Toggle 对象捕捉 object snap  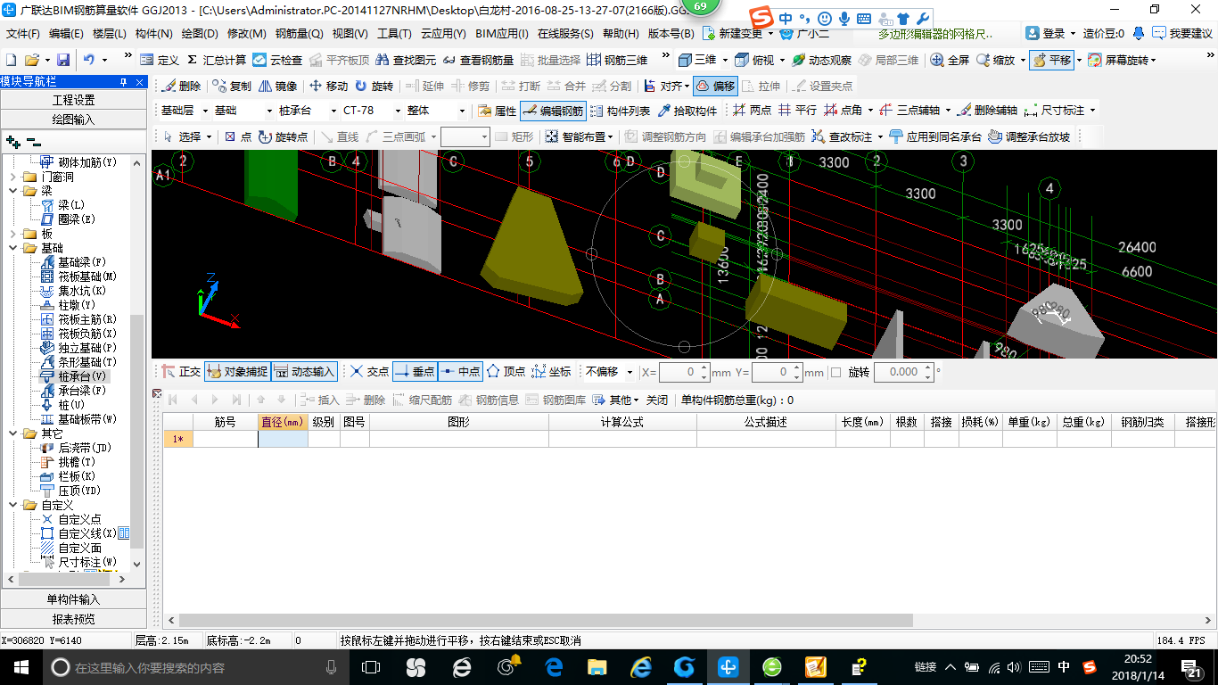click(237, 372)
